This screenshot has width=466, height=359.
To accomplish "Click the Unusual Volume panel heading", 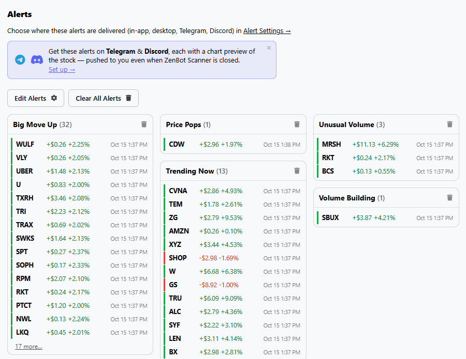I will pyautogui.click(x=346, y=124).
